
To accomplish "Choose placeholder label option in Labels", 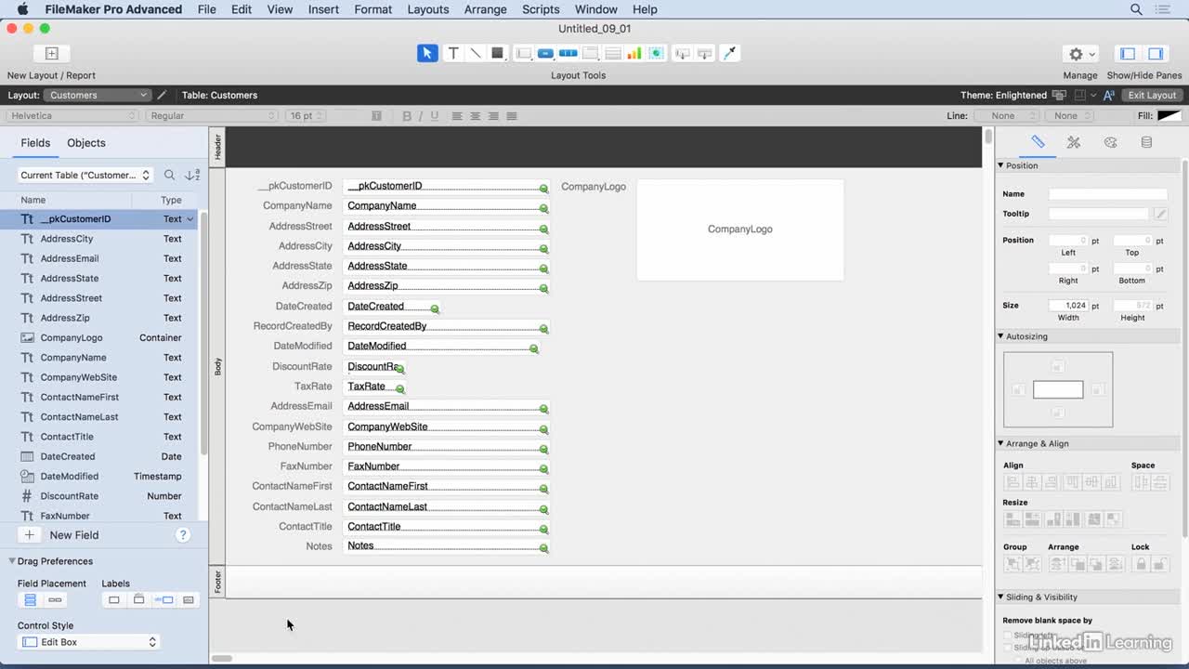I will [x=189, y=600].
